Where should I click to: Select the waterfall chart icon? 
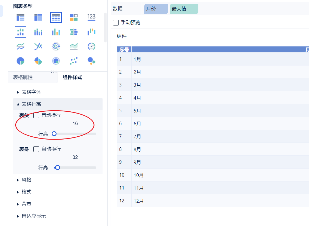[92, 32]
